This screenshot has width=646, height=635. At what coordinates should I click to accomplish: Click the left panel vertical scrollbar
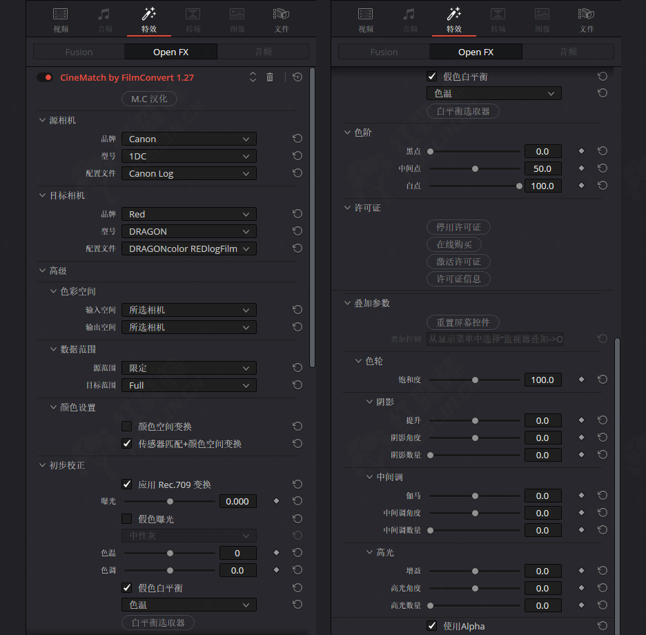pyautogui.click(x=312, y=217)
